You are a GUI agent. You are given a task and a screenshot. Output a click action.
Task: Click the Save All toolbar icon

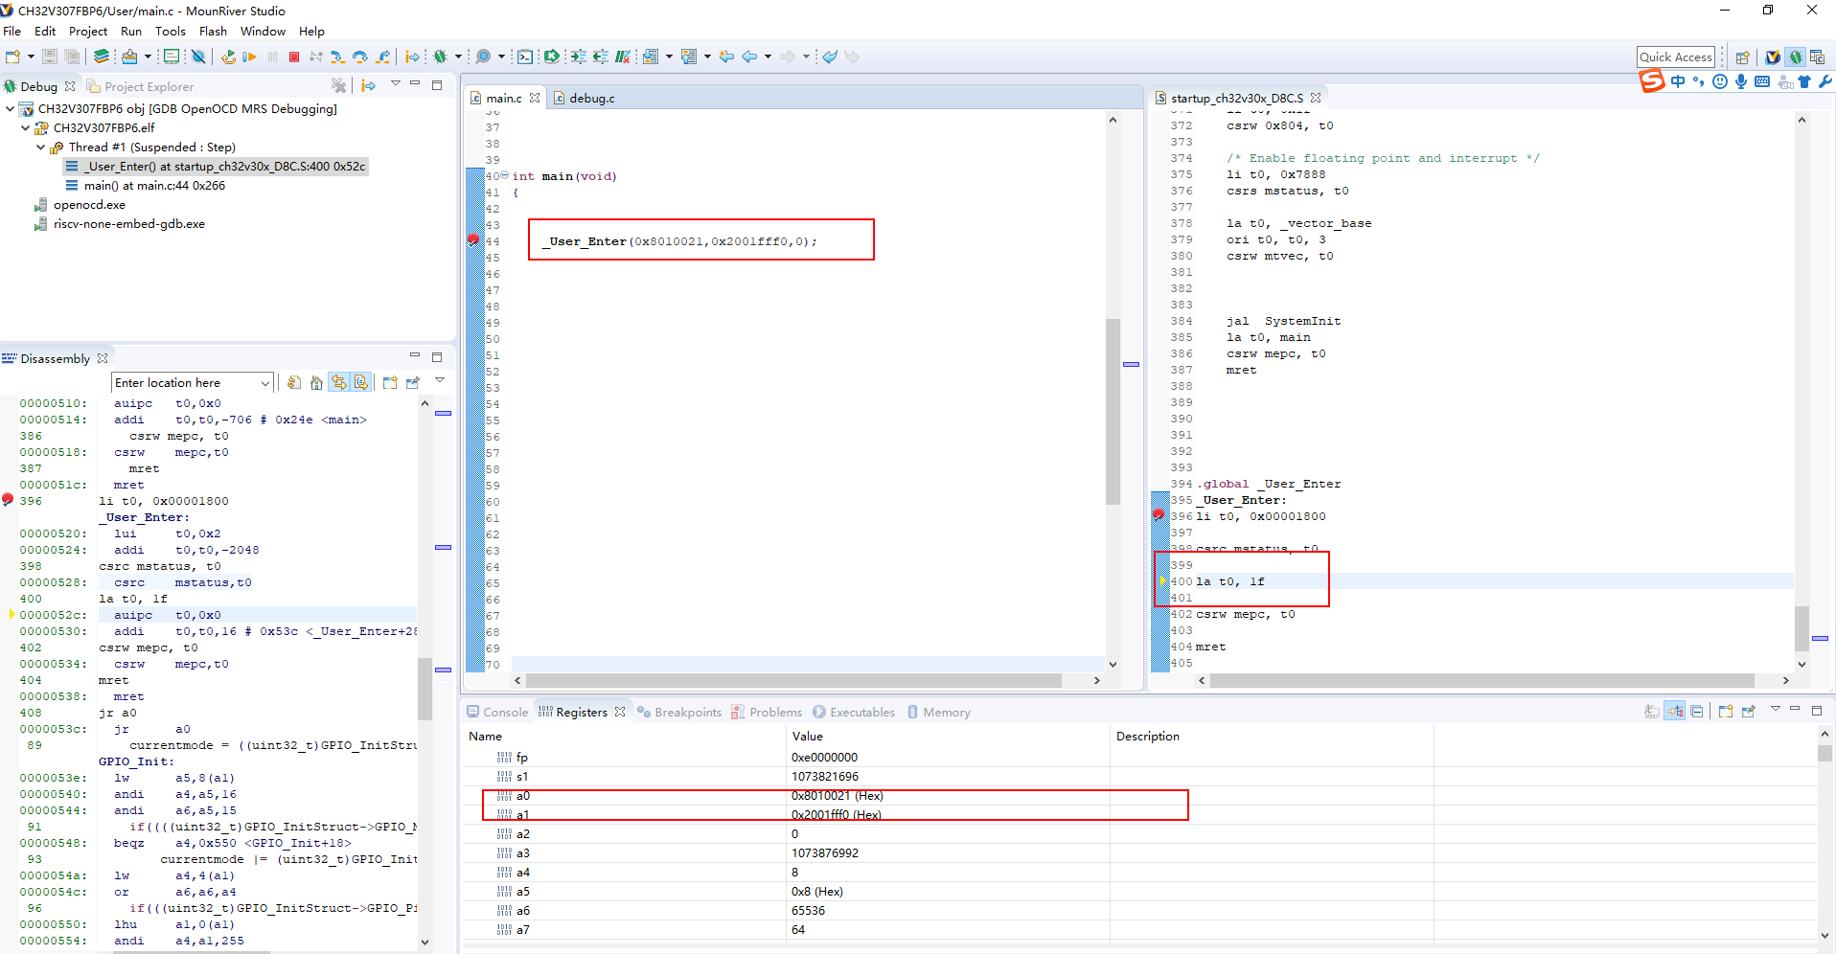point(71,57)
